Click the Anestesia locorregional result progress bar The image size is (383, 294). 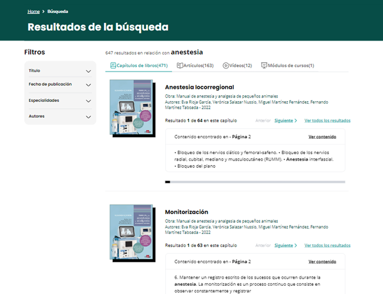coord(255,182)
